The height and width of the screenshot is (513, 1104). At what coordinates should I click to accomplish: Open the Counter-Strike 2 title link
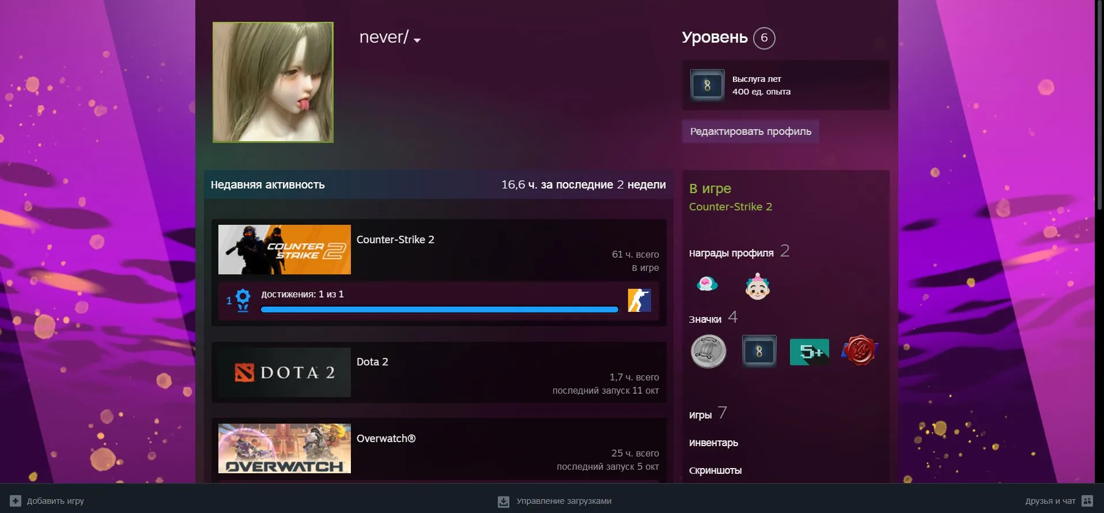(395, 239)
